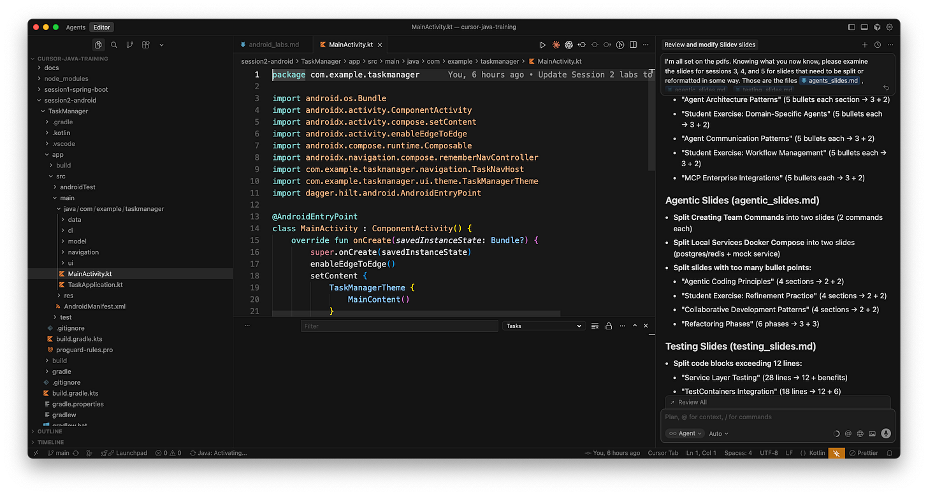Toggle the bottom panel layout icon
Image resolution: width=928 pixels, height=495 pixels.
[864, 27]
